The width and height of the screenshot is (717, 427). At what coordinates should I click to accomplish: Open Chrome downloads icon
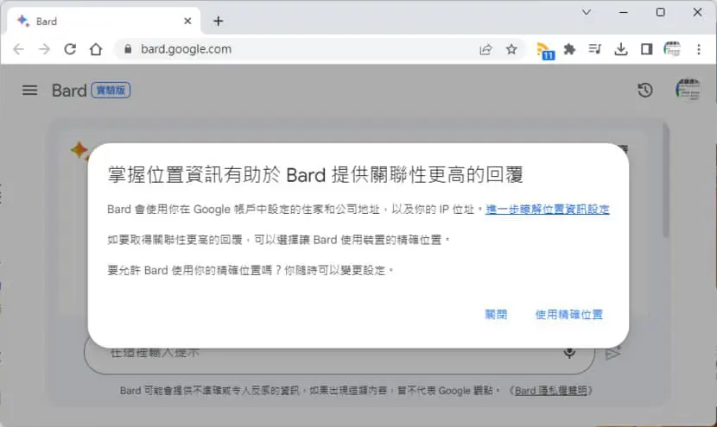tap(620, 49)
